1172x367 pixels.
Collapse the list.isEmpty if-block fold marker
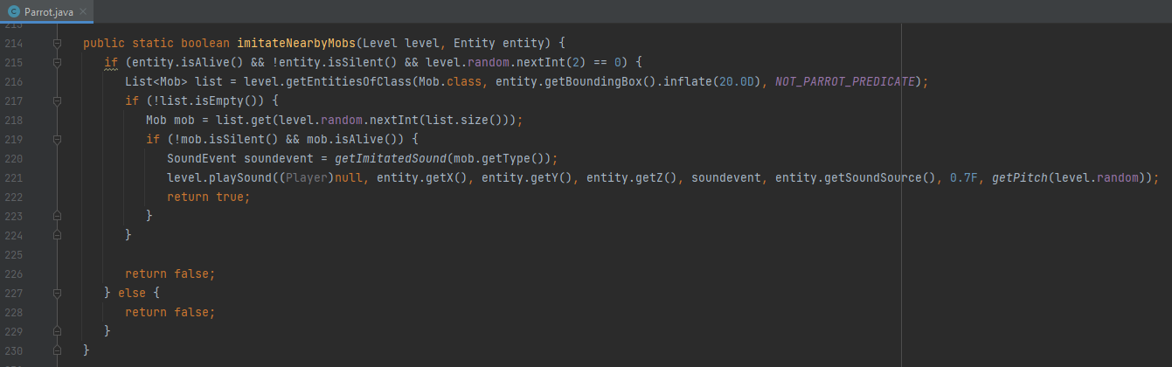[57, 100]
